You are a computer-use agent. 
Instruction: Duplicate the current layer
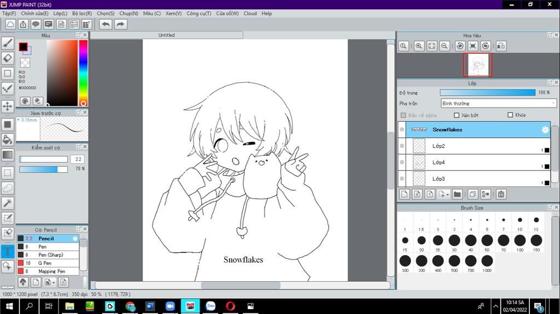click(x=472, y=194)
